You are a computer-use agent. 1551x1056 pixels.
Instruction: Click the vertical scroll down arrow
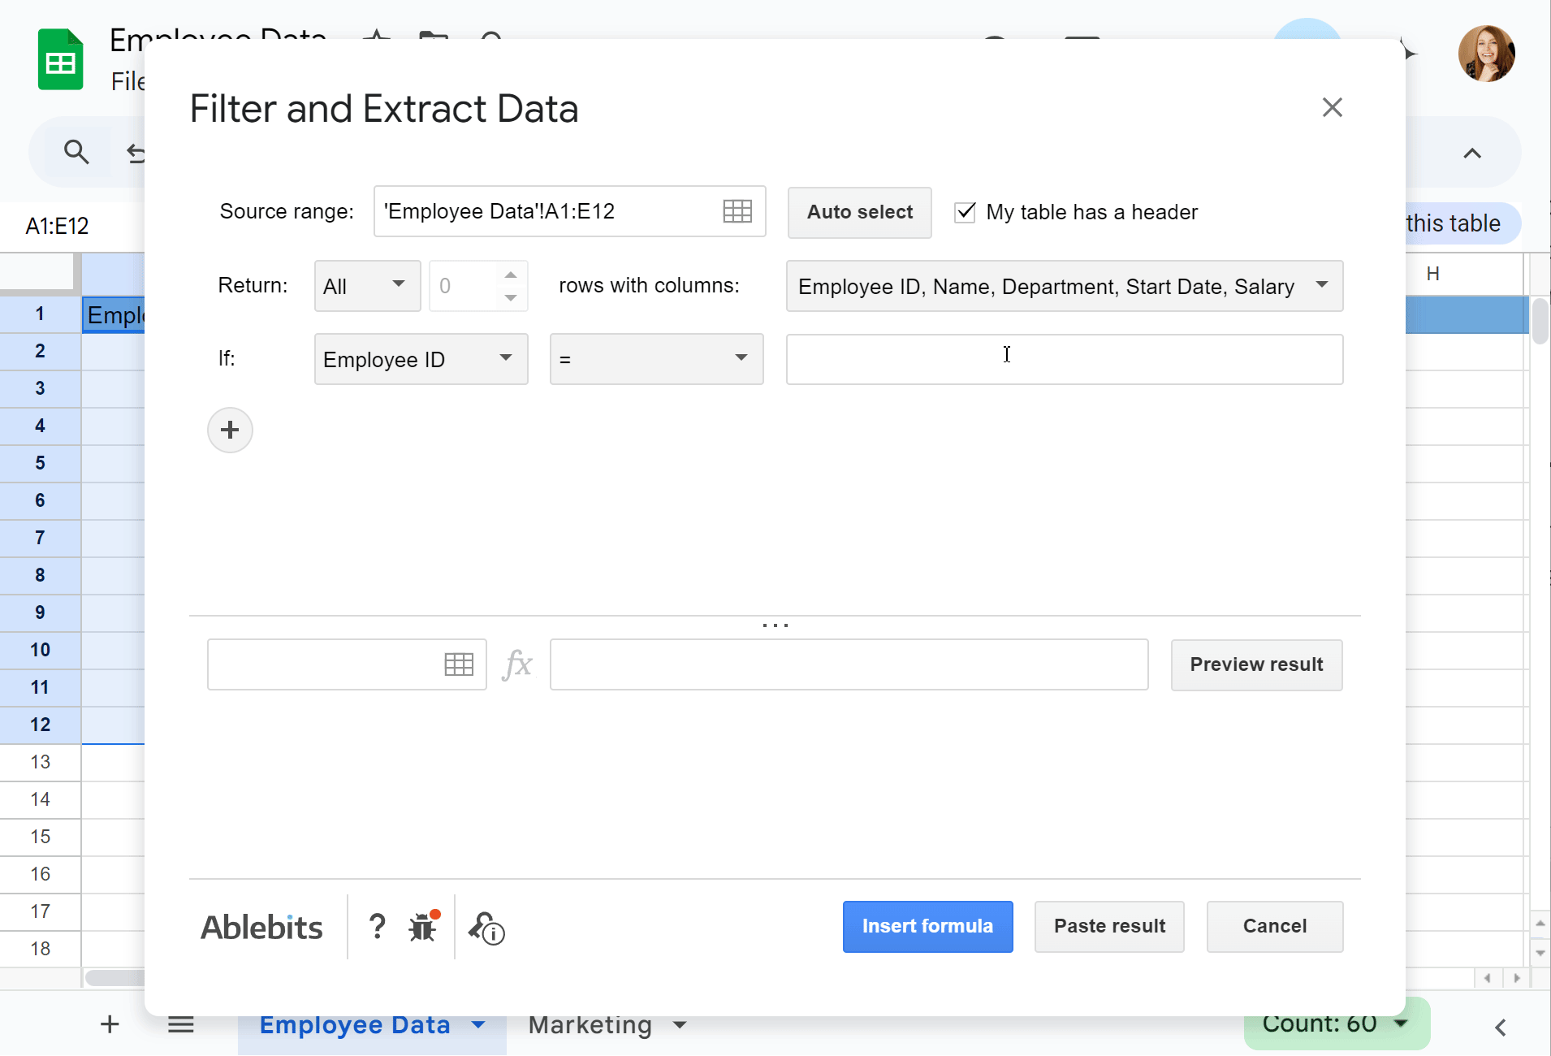1540,952
